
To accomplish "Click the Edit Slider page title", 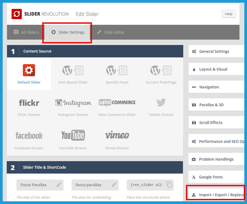I will [87, 14].
